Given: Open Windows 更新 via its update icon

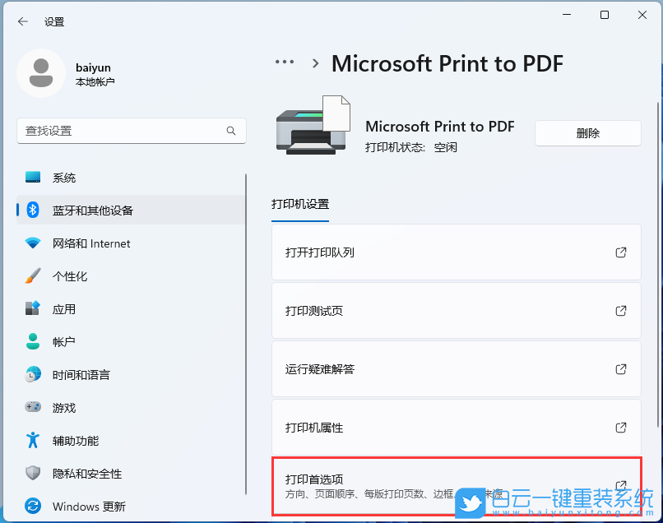Looking at the screenshot, I should (33, 506).
